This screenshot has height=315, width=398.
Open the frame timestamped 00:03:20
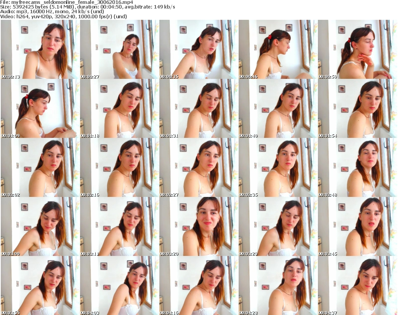pyautogui.click(x=199, y=227)
